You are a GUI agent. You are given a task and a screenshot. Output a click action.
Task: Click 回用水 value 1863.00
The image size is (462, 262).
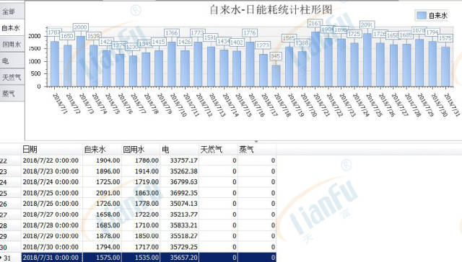[141, 193]
